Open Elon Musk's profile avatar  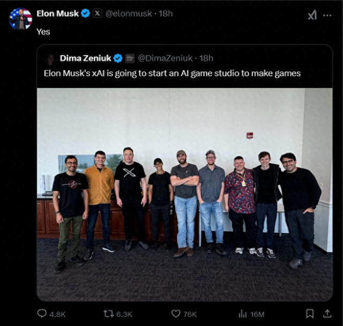(21, 19)
